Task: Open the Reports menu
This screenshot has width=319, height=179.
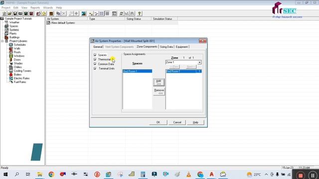Action: coord(35,8)
